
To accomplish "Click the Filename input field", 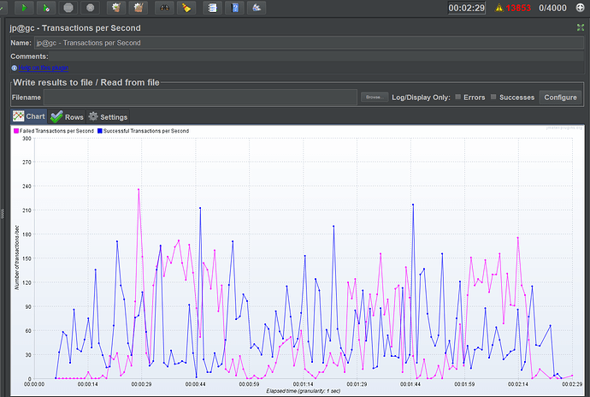I will [x=200, y=98].
